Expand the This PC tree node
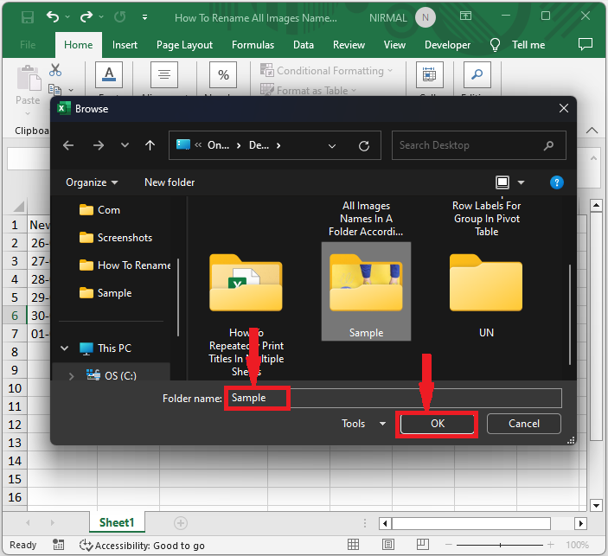 click(64, 348)
